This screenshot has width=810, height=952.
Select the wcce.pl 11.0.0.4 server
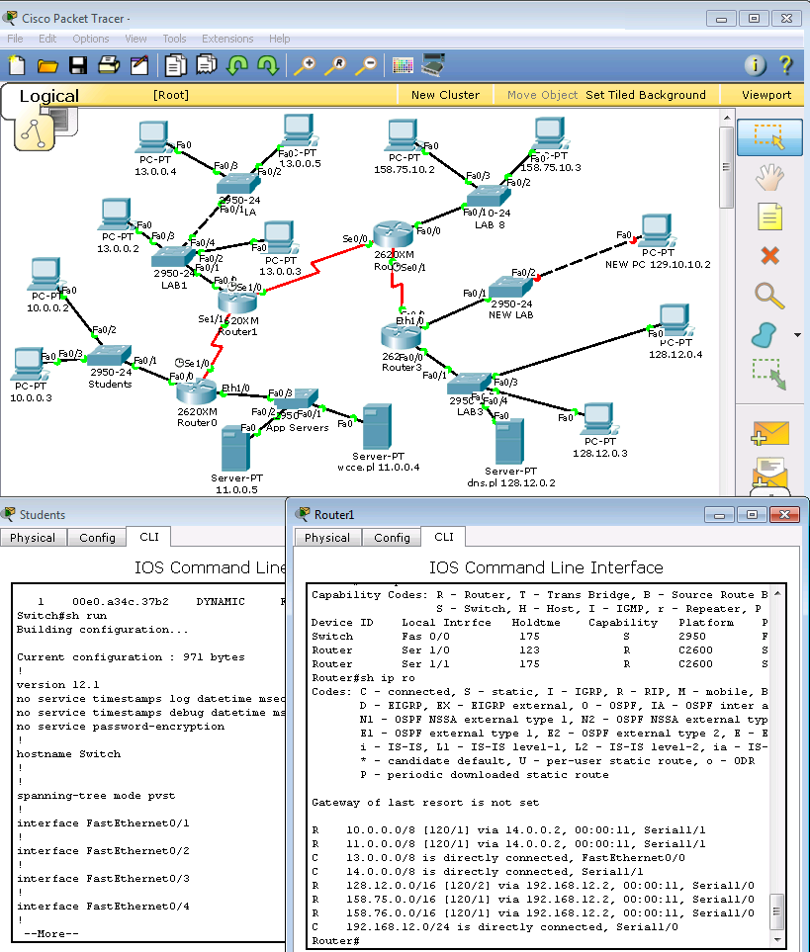click(x=377, y=427)
